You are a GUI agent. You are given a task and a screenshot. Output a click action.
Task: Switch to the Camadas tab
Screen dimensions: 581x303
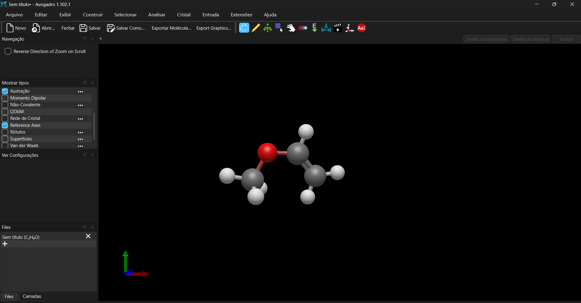click(x=32, y=296)
